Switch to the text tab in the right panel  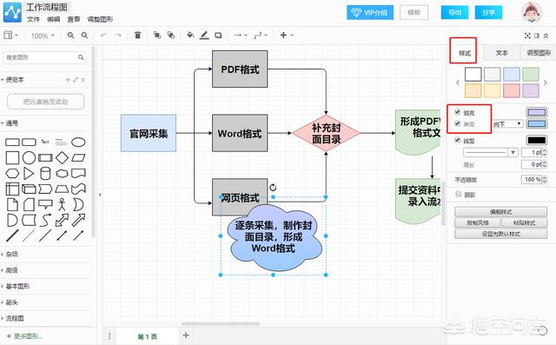[501, 53]
